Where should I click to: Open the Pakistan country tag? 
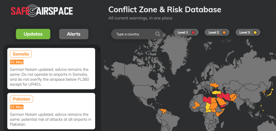pyautogui.click(x=21, y=99)
